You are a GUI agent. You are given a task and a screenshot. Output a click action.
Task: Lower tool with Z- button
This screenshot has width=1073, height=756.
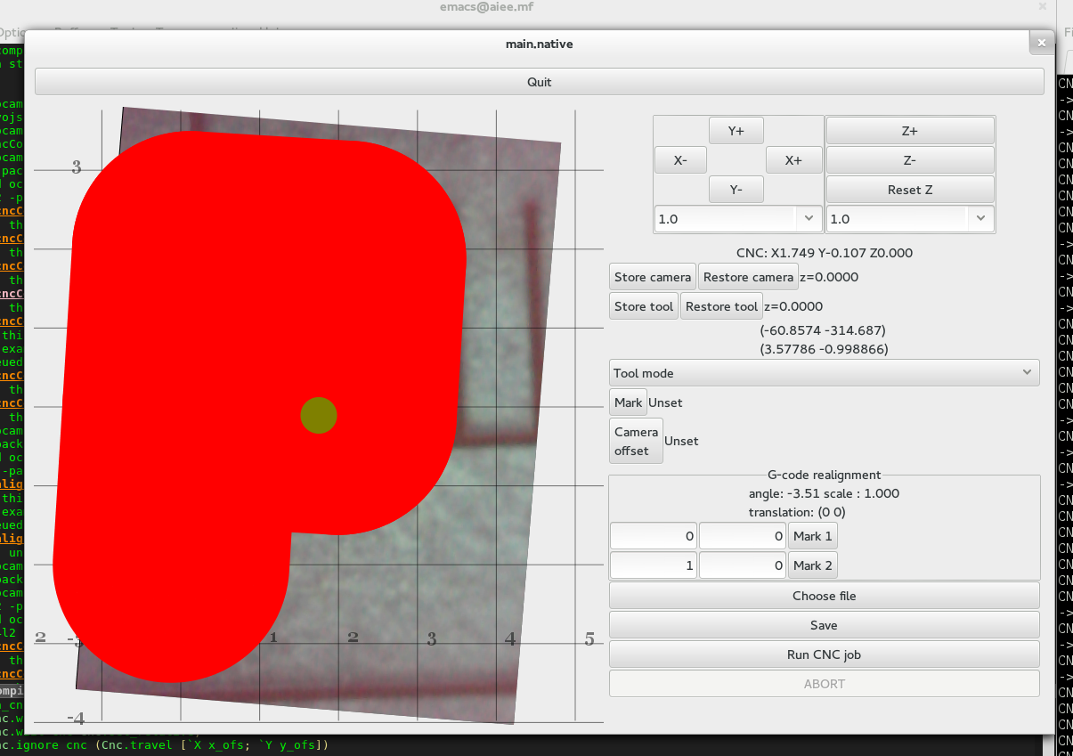coord(910,160)
